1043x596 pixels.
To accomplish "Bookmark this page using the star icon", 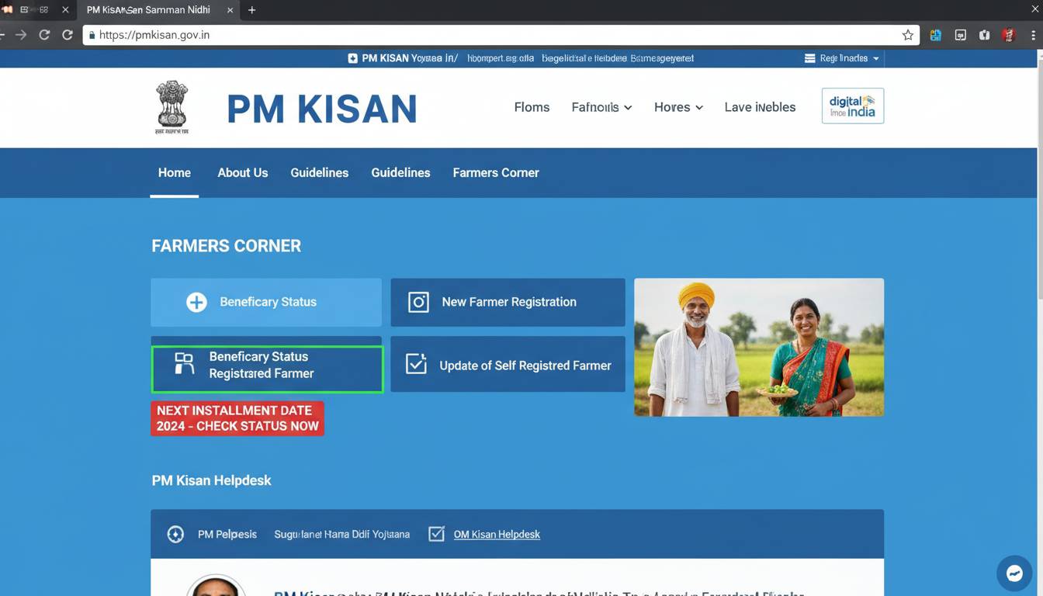I will click(x=908, y=35).
